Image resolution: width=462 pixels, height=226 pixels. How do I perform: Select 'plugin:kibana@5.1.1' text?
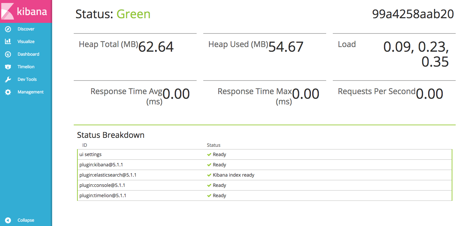[101, 165]
